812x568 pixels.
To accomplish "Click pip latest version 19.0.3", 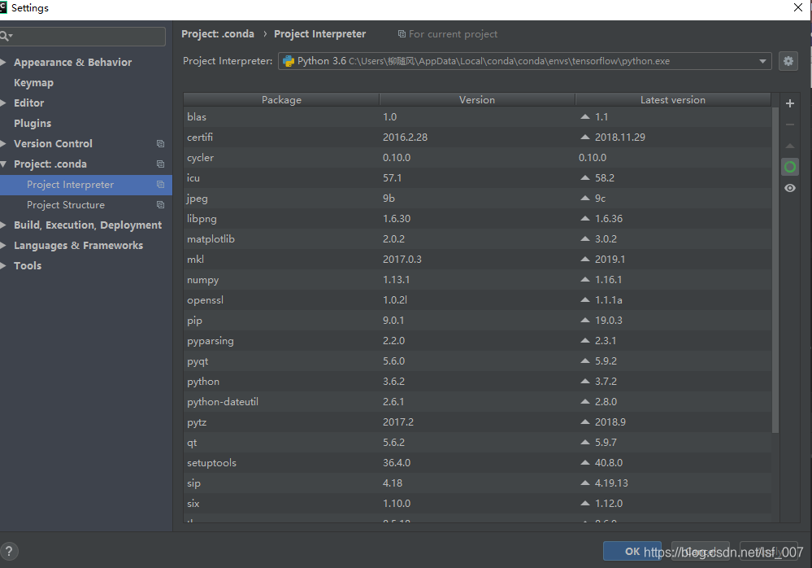I will pyautogui.click(x=609, y=321).
